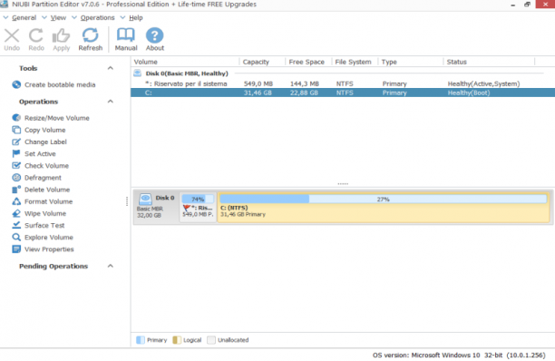Viewport: 555px width, 361px height.
Task: Click the pane splitter dots above disk map
Action: click(343, 184)
